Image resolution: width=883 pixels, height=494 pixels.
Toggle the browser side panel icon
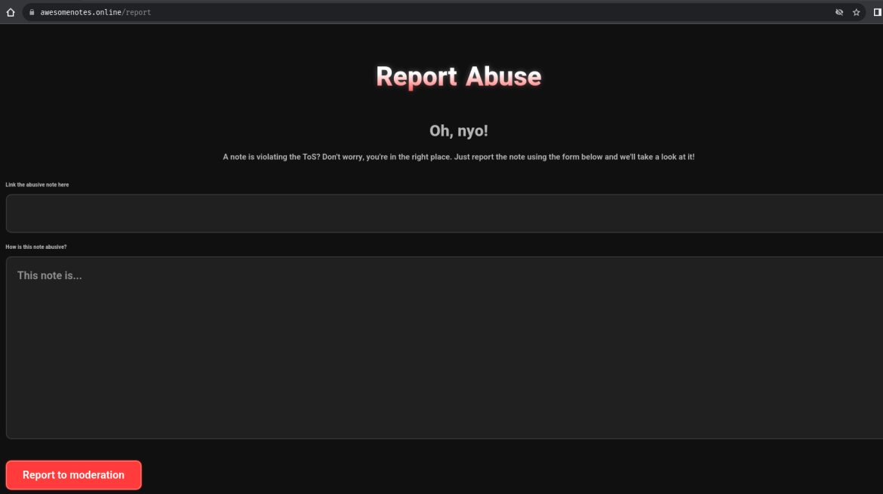point(878,12)
